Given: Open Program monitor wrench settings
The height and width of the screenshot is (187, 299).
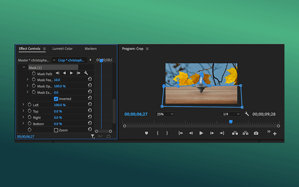Looking at the screenshot, I should coord(247,114).
